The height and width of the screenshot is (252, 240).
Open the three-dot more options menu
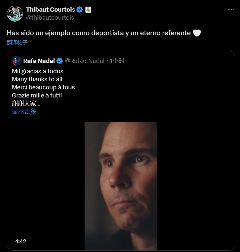tap(231, 10)
